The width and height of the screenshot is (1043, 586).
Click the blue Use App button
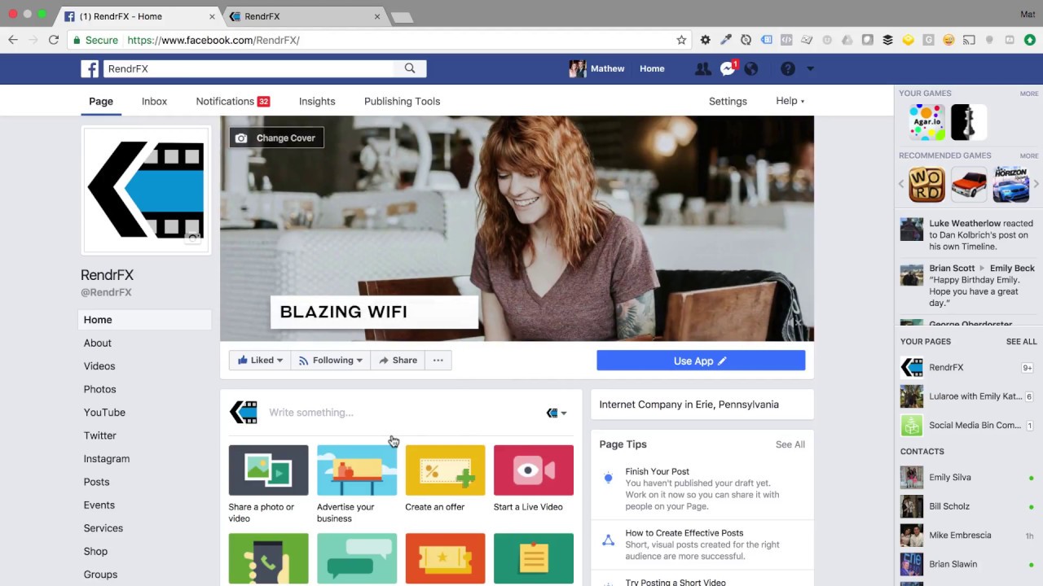tap(701, 361)
